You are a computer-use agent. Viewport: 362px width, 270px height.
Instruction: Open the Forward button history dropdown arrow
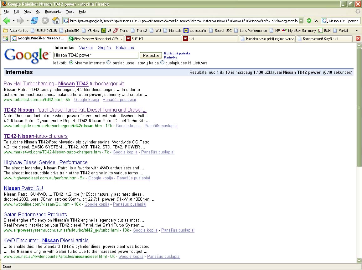coord(28,21)
